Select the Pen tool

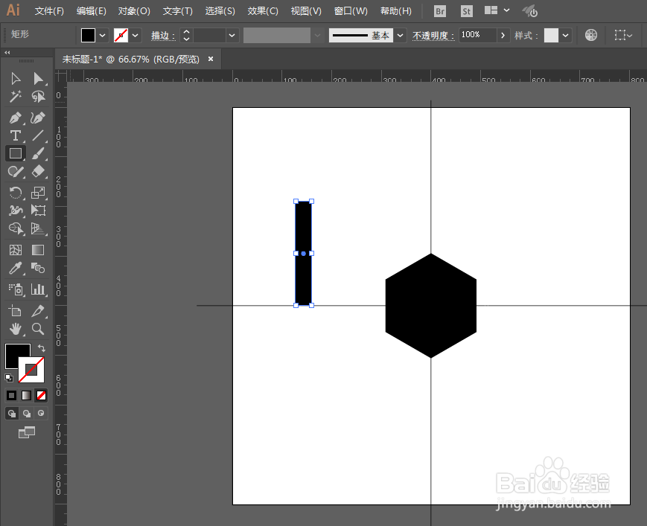pyautogui.click(x=16, y=118)
